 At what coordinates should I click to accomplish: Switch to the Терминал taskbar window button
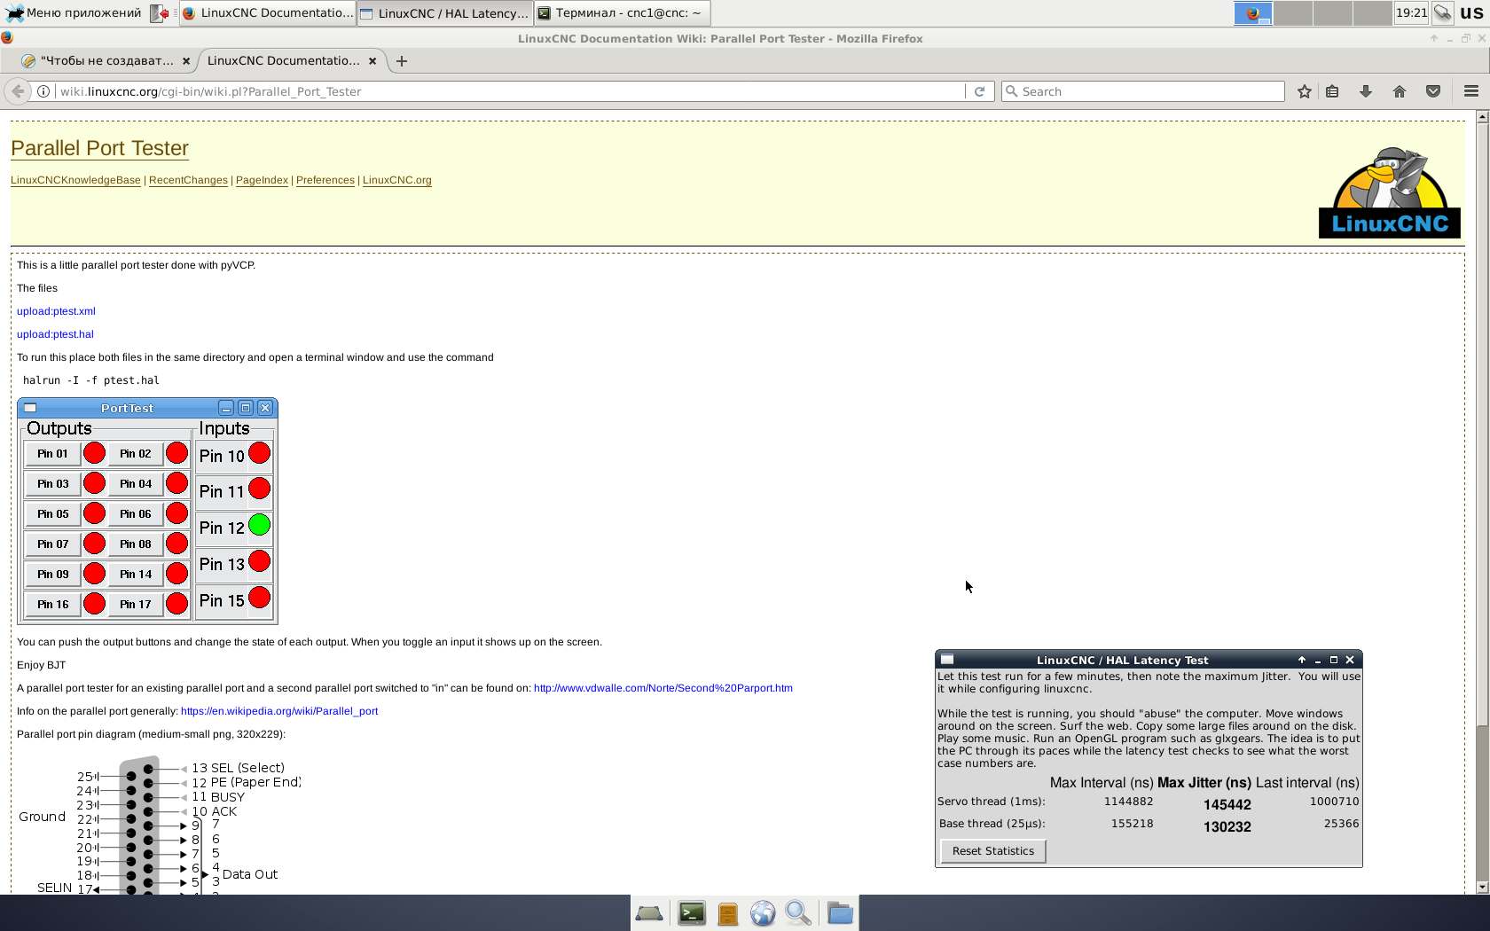(x=623, y=13)
